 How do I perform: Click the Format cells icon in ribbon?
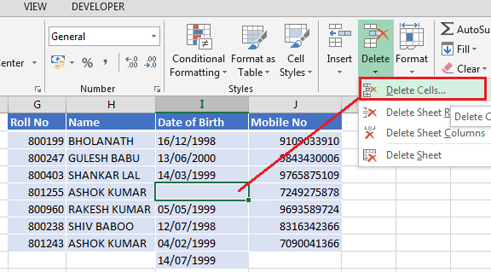coord(411,37)
